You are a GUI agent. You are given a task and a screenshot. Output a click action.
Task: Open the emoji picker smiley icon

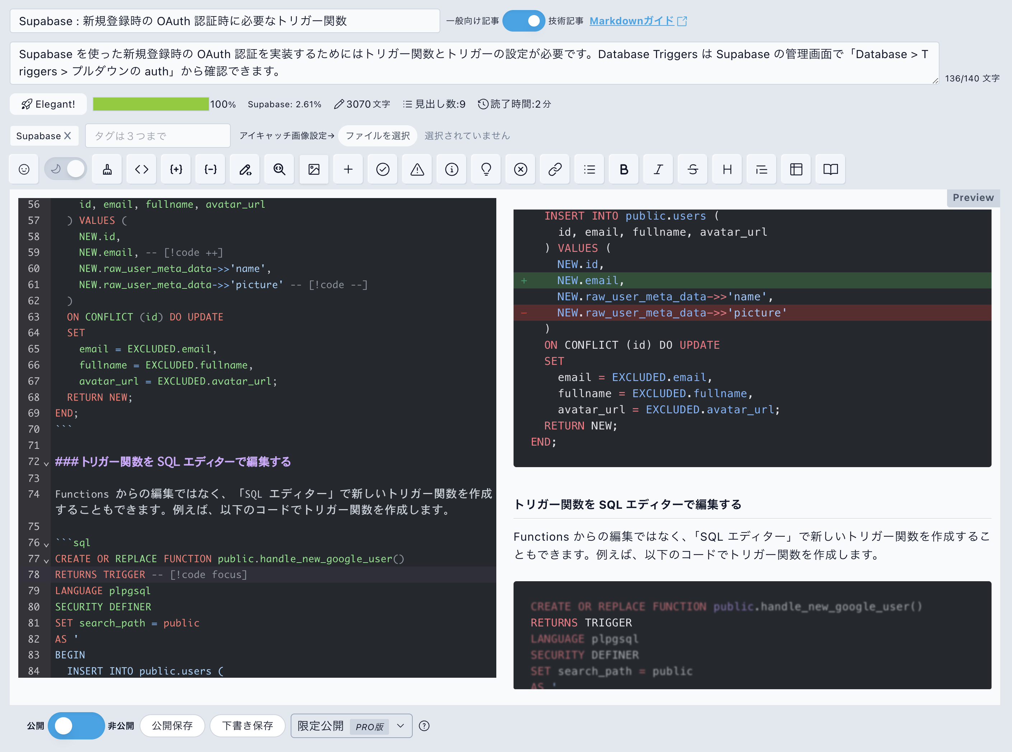pyautogui.click(x=24, y=169)
